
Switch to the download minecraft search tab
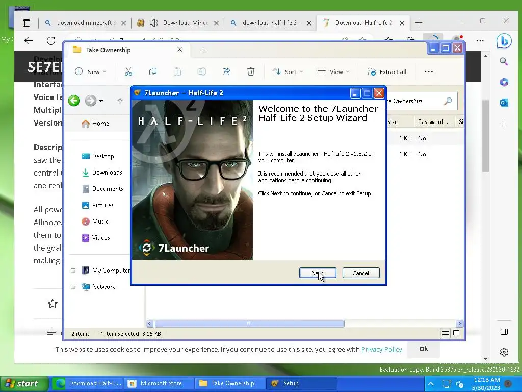[85, 23]
